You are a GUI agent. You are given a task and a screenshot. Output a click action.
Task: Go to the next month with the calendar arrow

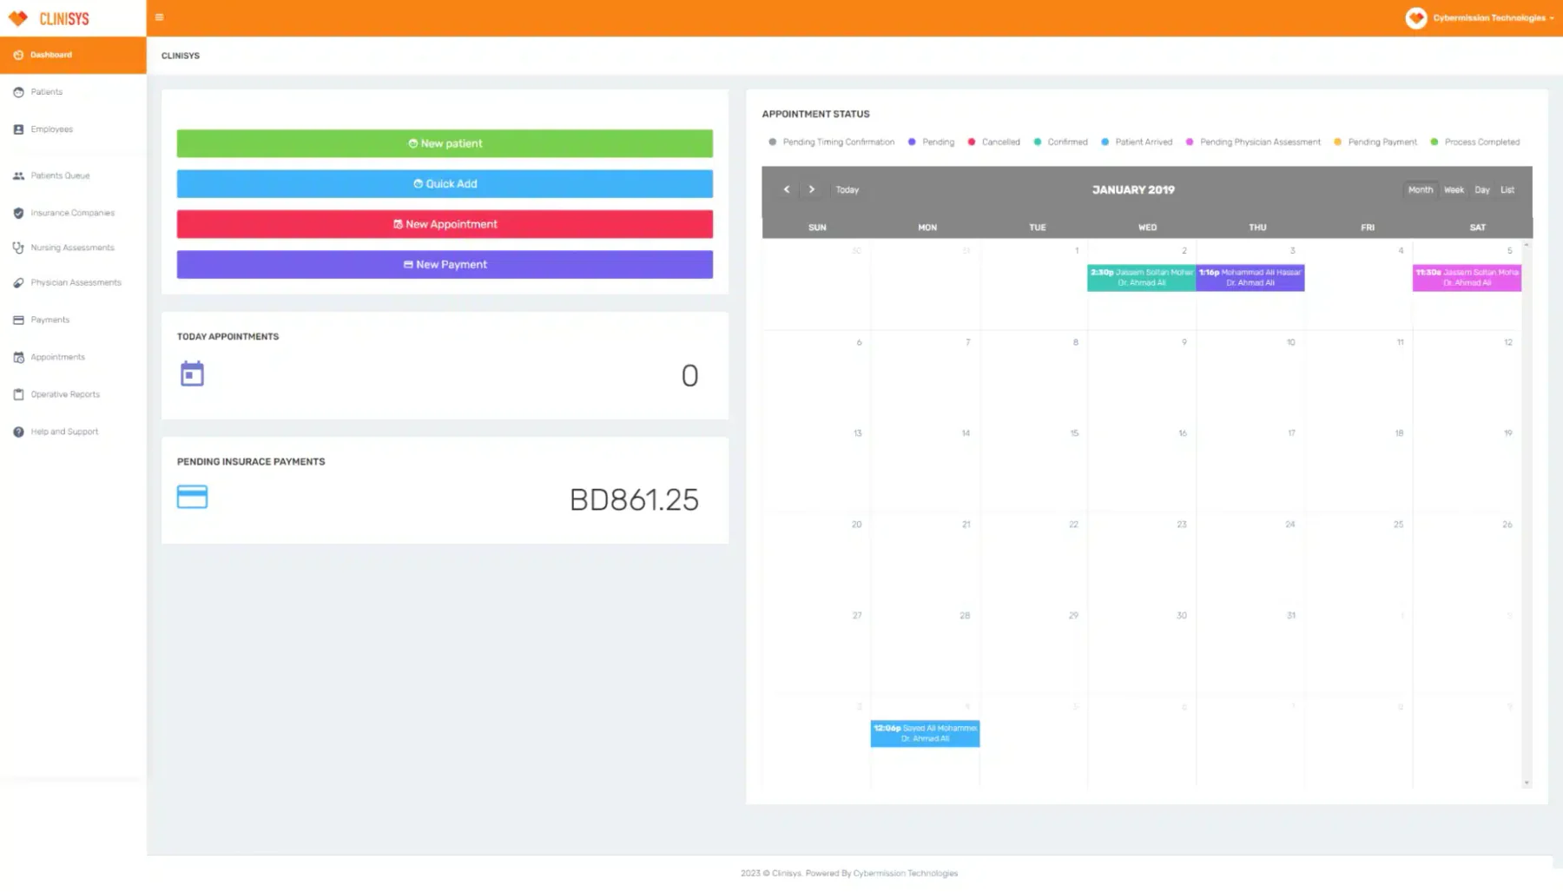point(812,189)
